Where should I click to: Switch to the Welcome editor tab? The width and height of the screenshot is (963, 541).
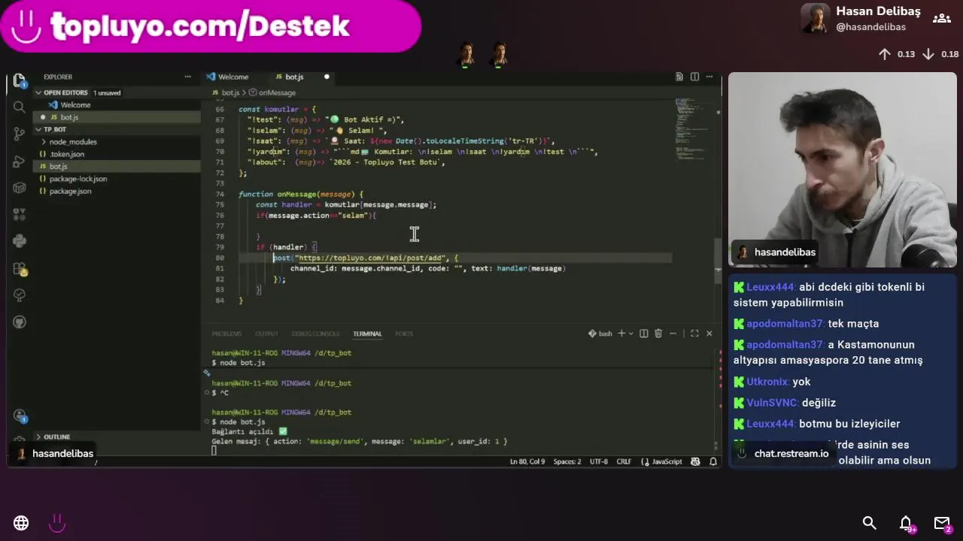click(233, 77)
